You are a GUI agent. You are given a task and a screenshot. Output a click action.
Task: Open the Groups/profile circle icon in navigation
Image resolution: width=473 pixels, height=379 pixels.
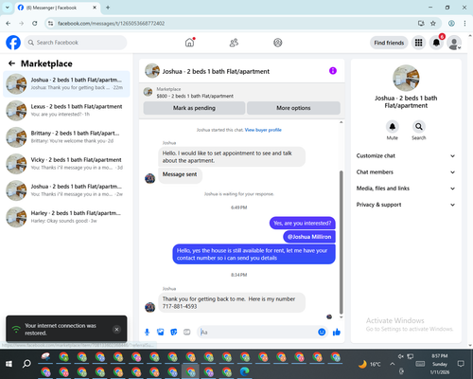pos(277,43)
